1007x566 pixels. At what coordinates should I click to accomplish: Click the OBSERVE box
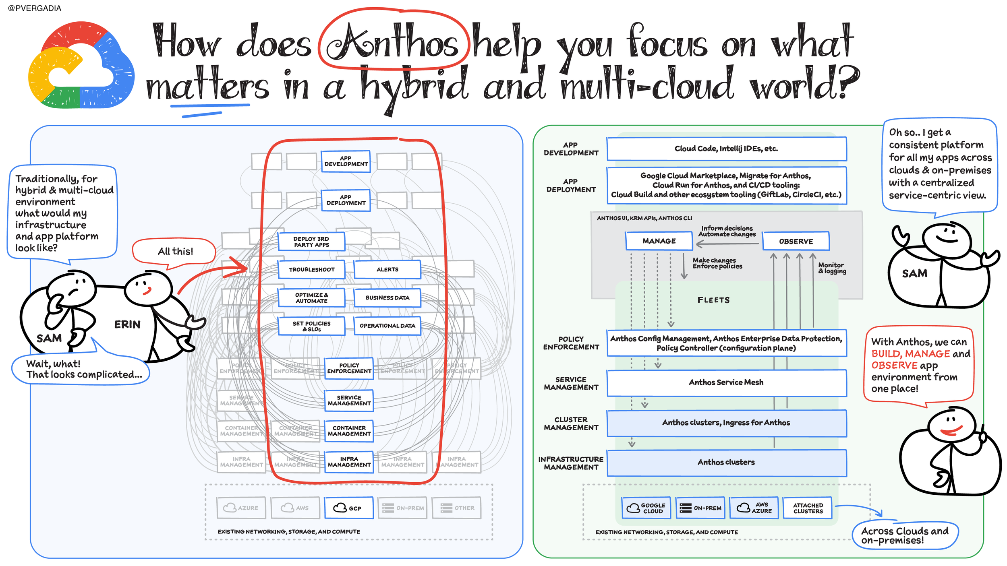[x=796, y=241]
